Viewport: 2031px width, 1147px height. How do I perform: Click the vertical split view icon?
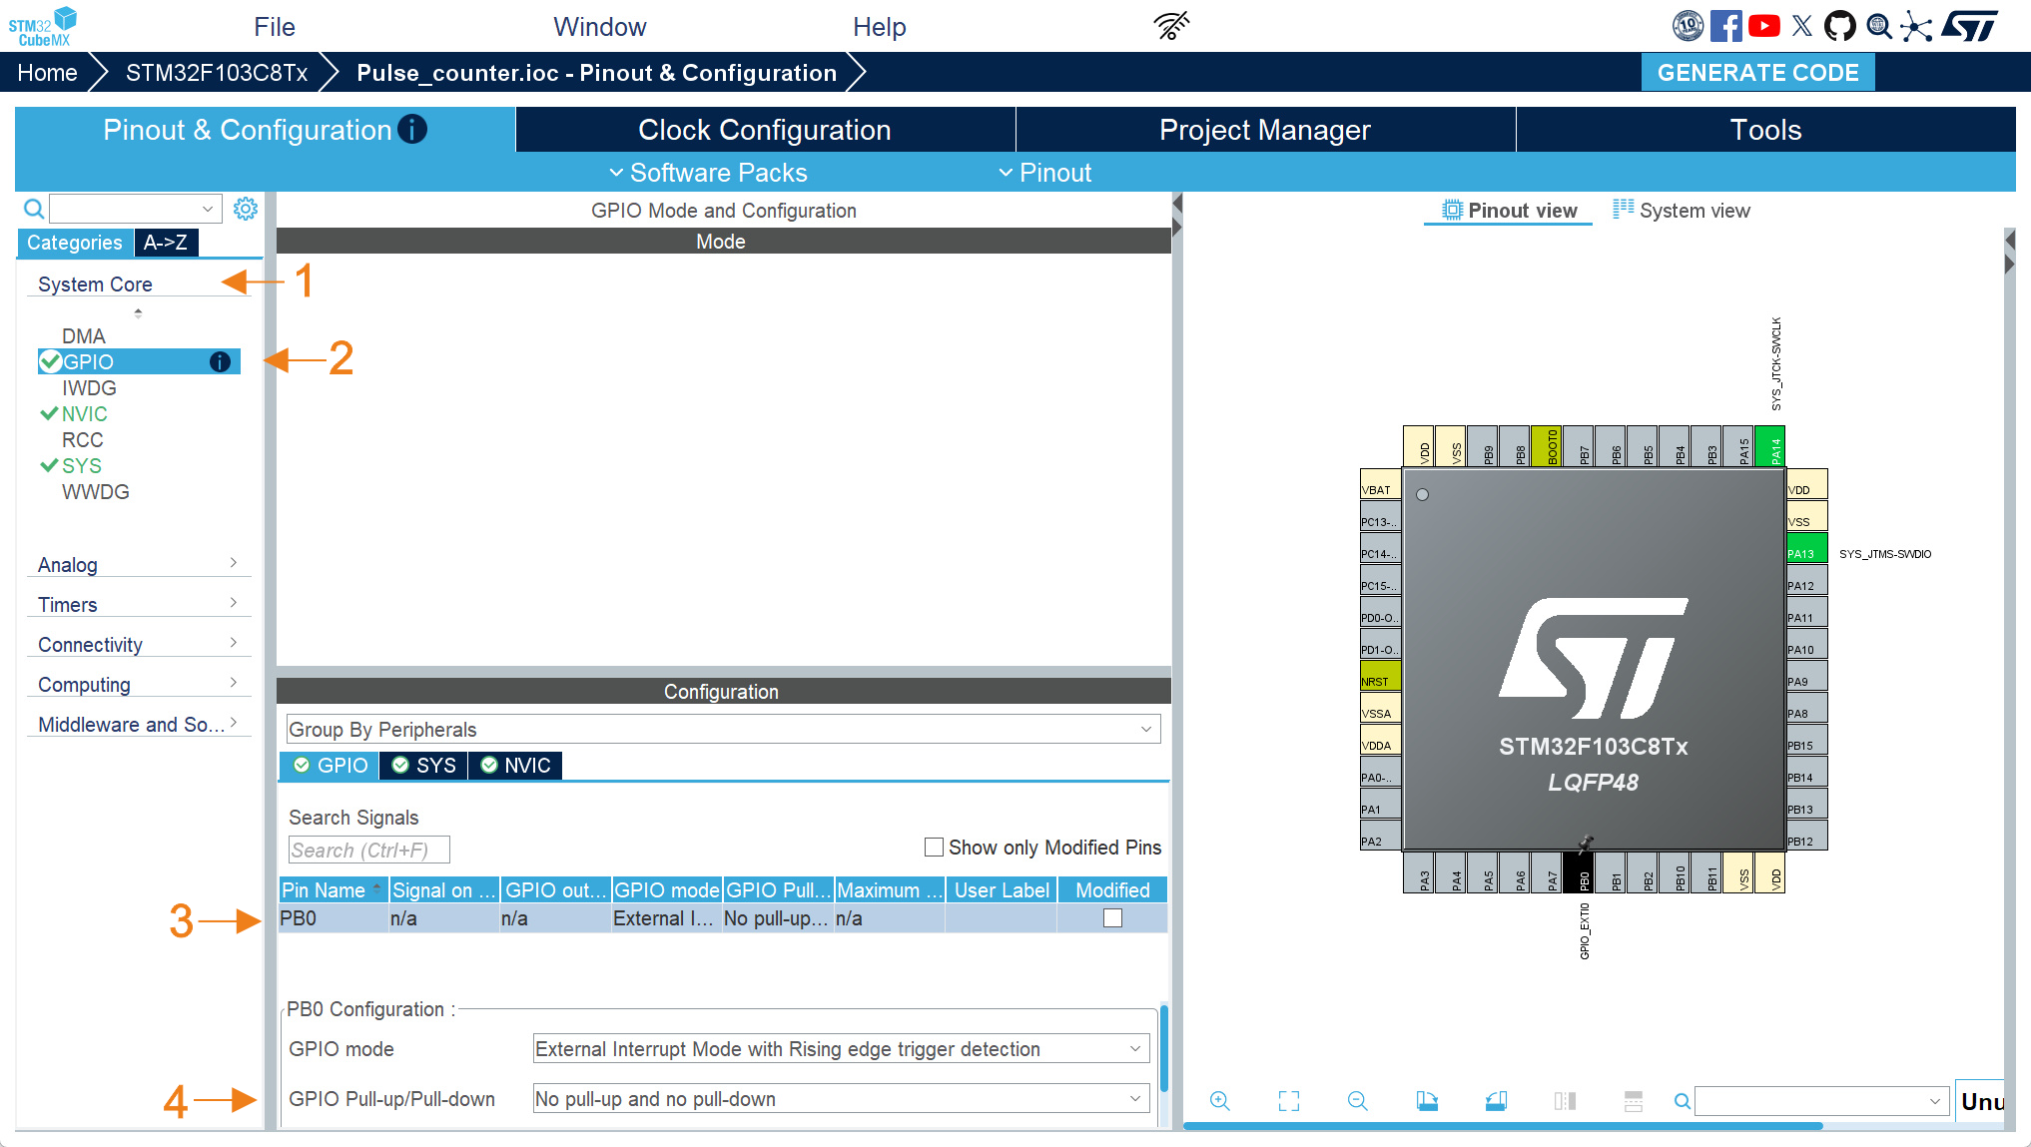tap(1565, 1100)
